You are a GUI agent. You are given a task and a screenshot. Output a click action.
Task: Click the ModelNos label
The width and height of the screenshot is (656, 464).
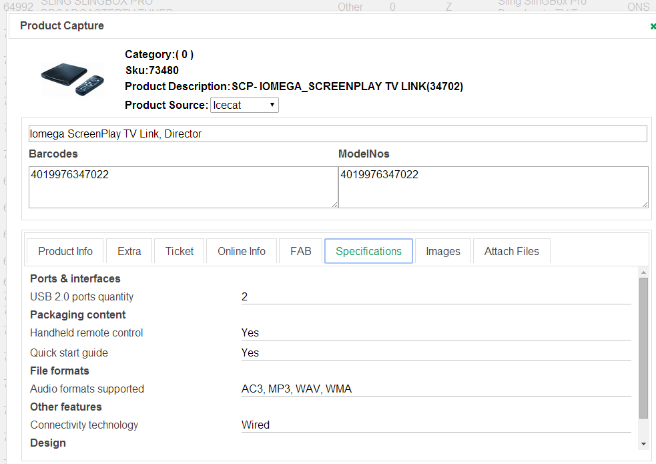(x=364, y=154)
